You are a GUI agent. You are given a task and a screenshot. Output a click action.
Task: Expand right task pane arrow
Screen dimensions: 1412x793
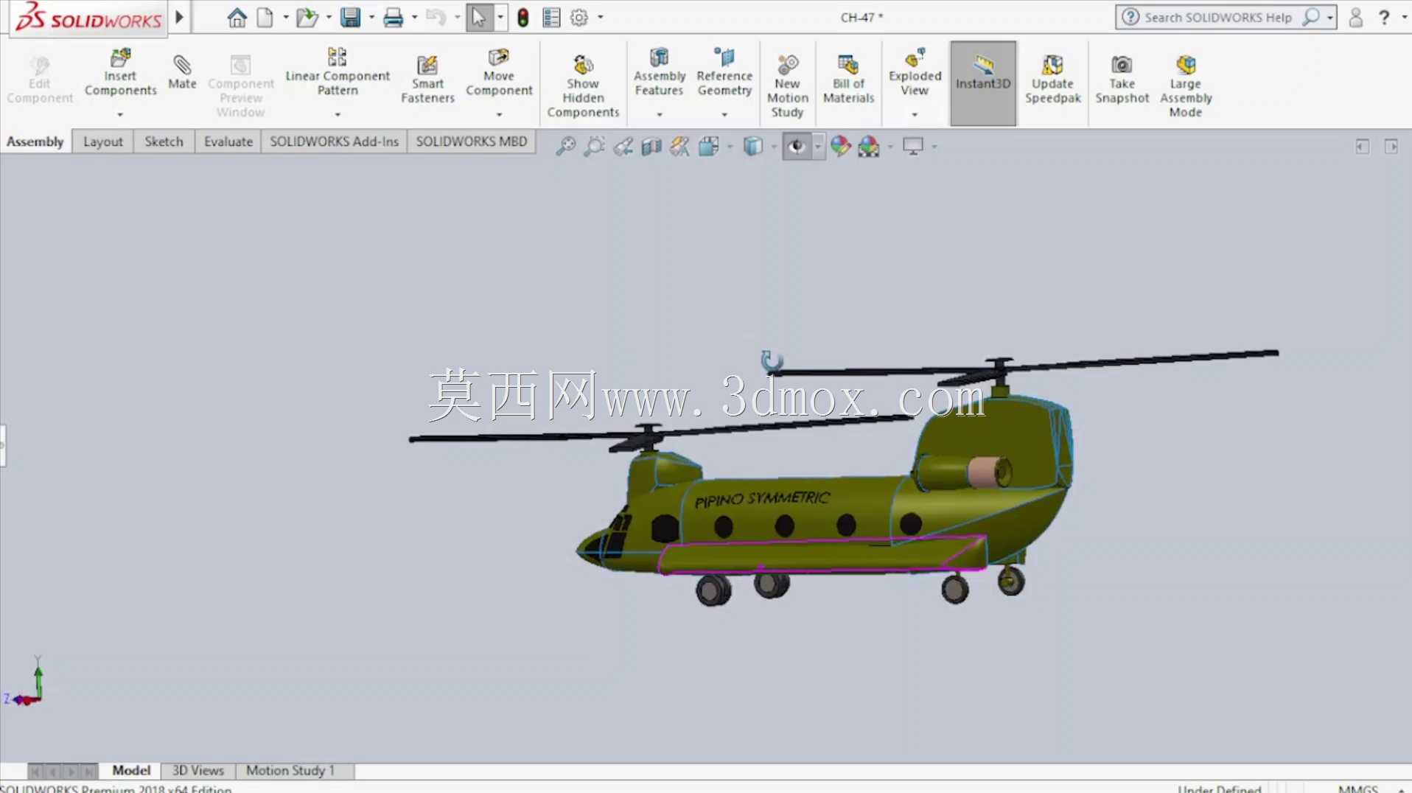(1391, 146)
